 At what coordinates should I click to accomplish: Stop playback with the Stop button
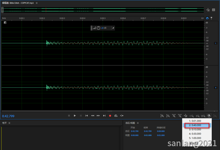click(x=69, y=116)
